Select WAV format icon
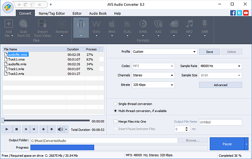This screenshot has width=252, height=159. (97, 24)
